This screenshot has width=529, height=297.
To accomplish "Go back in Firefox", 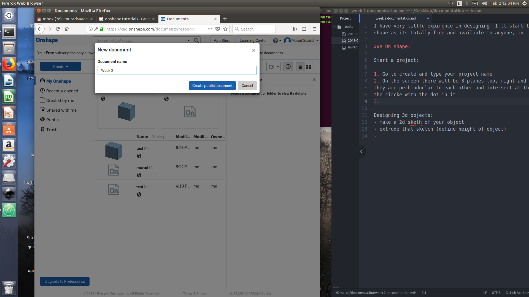I will pyautogui.click(x=40, y=29).
